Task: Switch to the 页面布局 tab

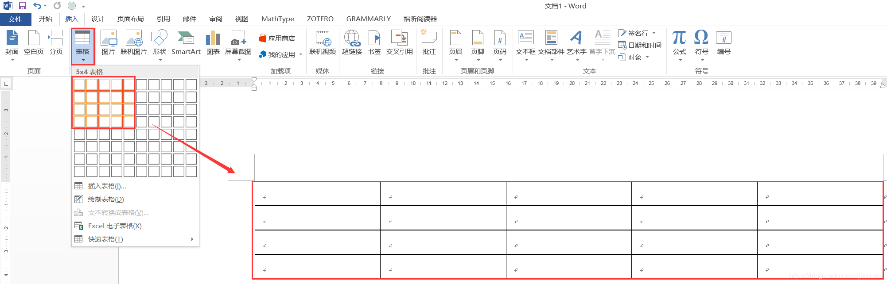Action: pyautogui.click(x=131, y=19)
